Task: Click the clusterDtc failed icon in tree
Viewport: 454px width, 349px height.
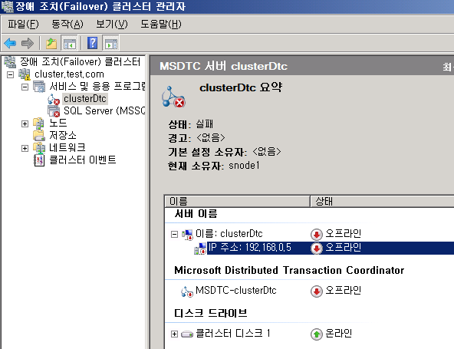Action: click(x=54, y=99)
